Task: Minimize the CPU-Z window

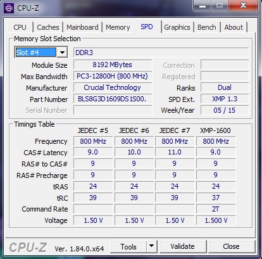Action: click(203, 6)
